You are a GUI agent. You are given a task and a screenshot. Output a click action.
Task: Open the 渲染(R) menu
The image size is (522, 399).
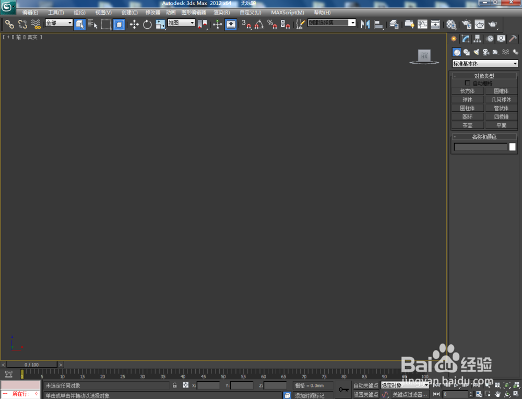[x=222, y=13]
